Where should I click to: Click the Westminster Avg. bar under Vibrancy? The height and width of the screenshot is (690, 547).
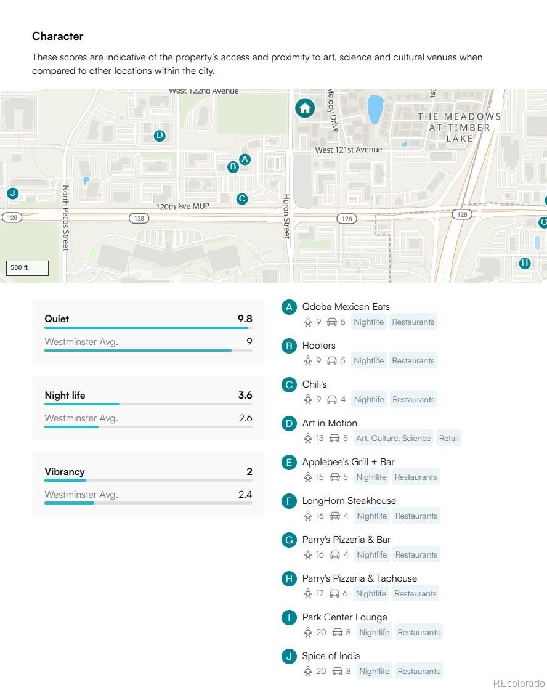[x=148, y=503]
